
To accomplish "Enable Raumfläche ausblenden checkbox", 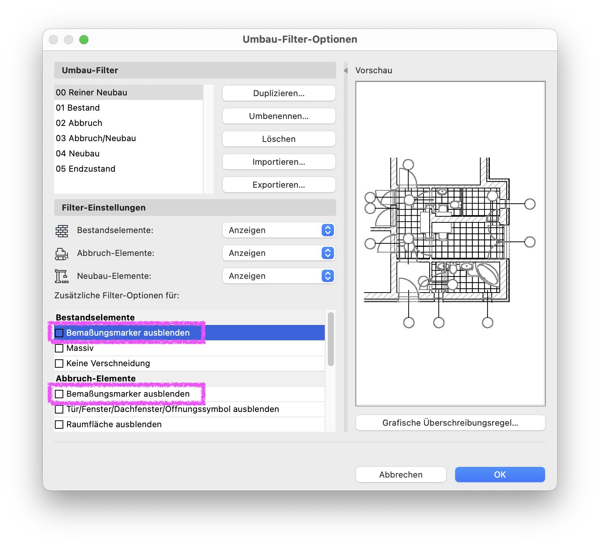I will 59,425.
